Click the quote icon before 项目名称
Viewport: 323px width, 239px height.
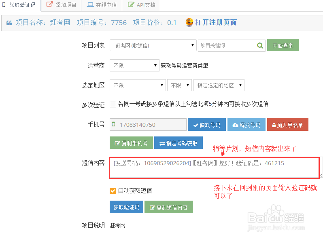9,23
